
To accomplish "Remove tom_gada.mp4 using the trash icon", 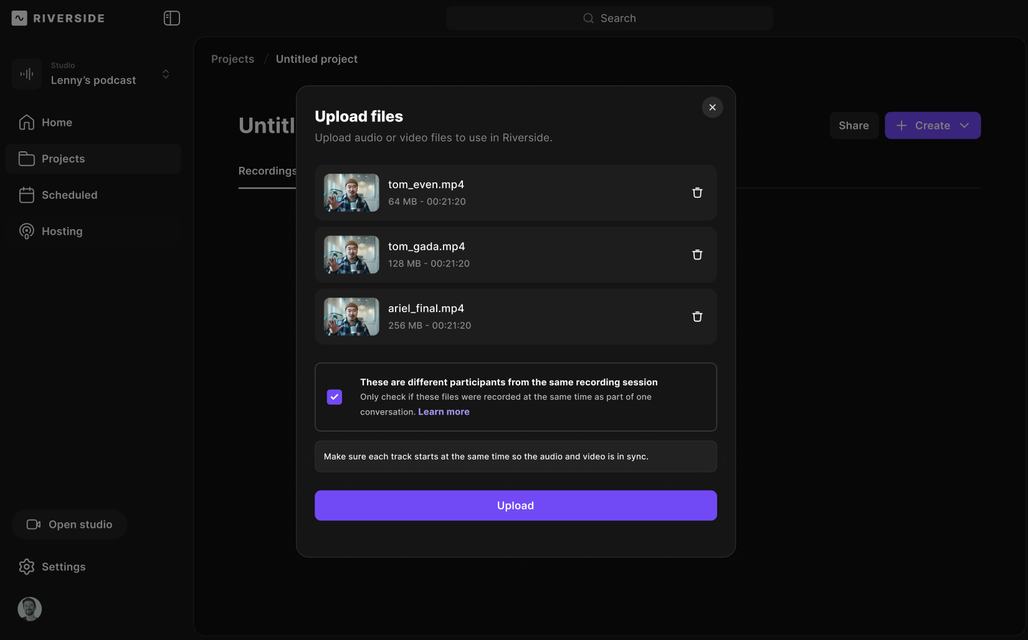I will pyautogui.click(x=697, y=255).
